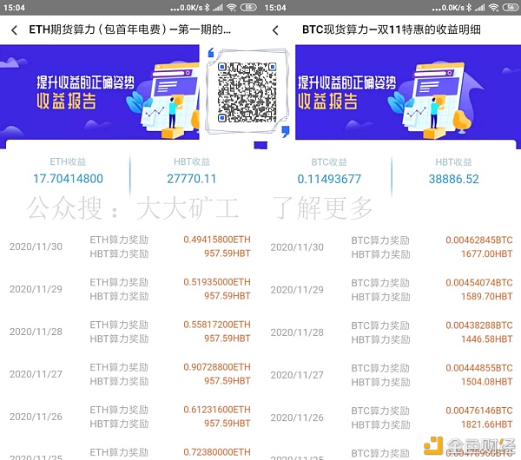This screenshot has width=521, height=460.
Task: Tap reward 0.00476146BTC
Action: (x=479, y=411)
